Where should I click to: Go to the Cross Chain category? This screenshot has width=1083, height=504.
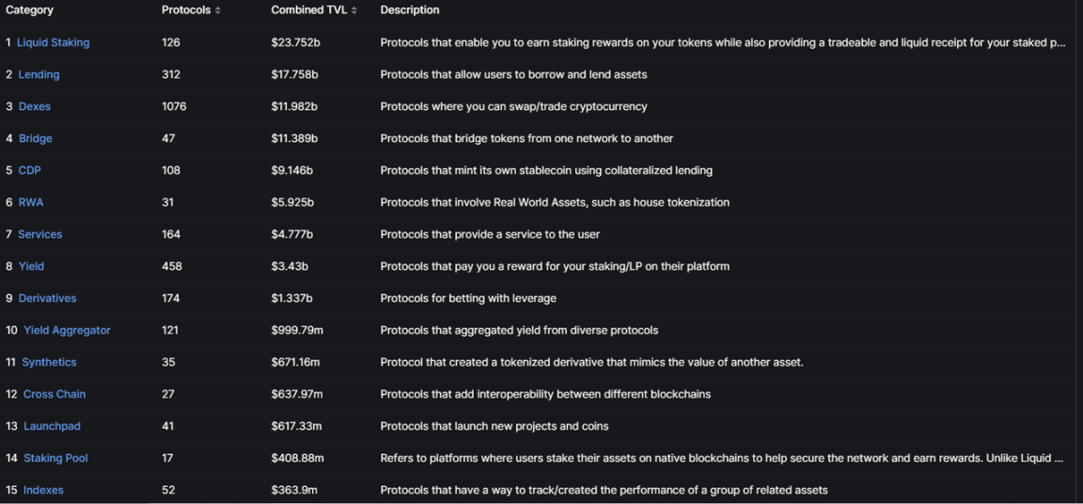(55, 394)
